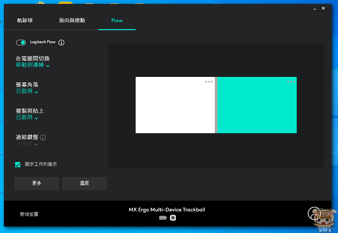Click 新增裝置 to add a device
This screenshot has width=338, height=233.
click(x=29, y=214)
